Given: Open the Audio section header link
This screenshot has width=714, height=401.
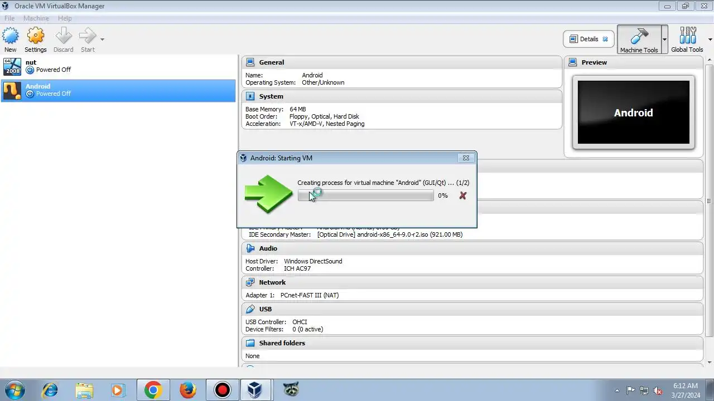Looking at the screenshot, I should point(268,248).
